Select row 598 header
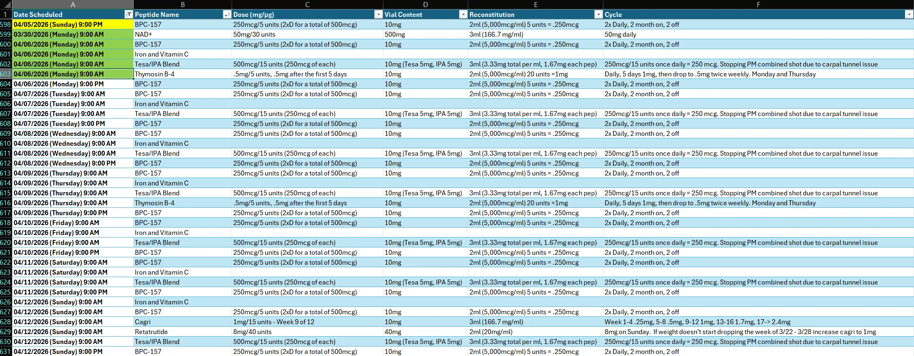 tap(6, 24)
